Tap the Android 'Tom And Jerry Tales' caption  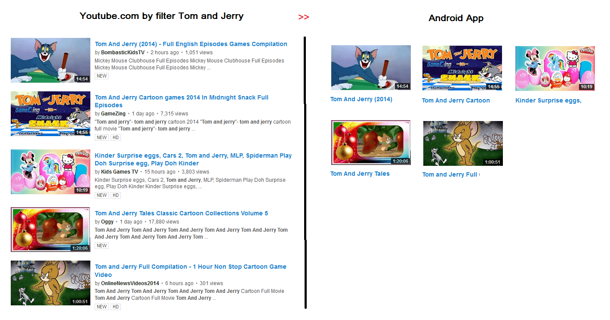360,174
